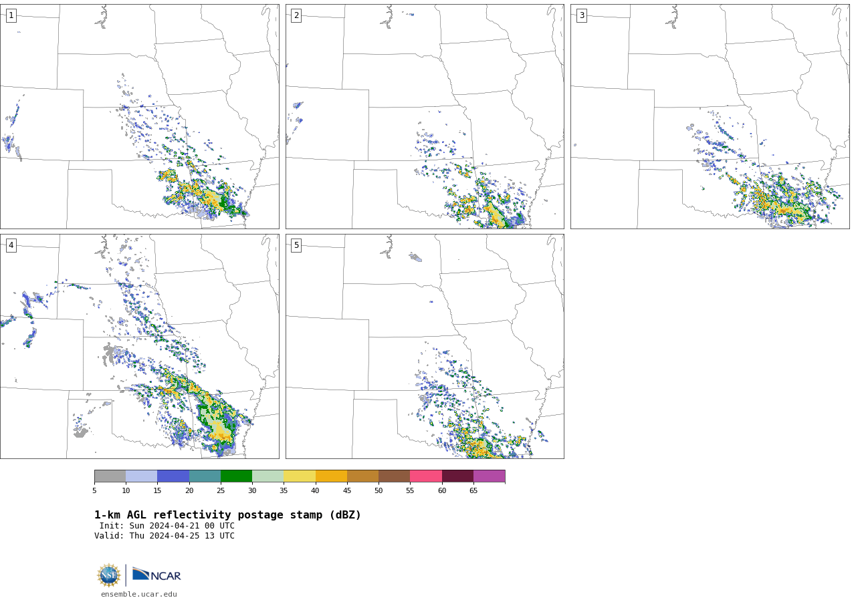Click the Init: Sun 2024-04-21 00 UTC text
The width and height of the screenshot is (856, 602).
coord(167,526)
